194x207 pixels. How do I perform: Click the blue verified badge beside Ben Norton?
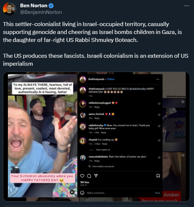(51, 6)
